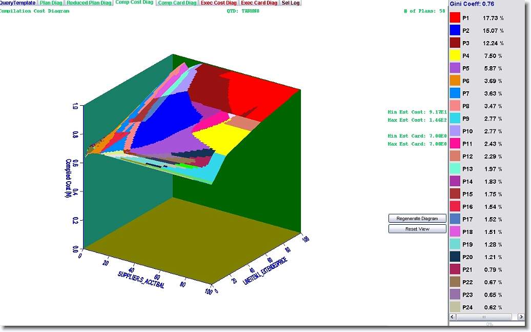Pick the dark red P3 swatch
This screenshot has width=531, height=332.
(455, 43)
